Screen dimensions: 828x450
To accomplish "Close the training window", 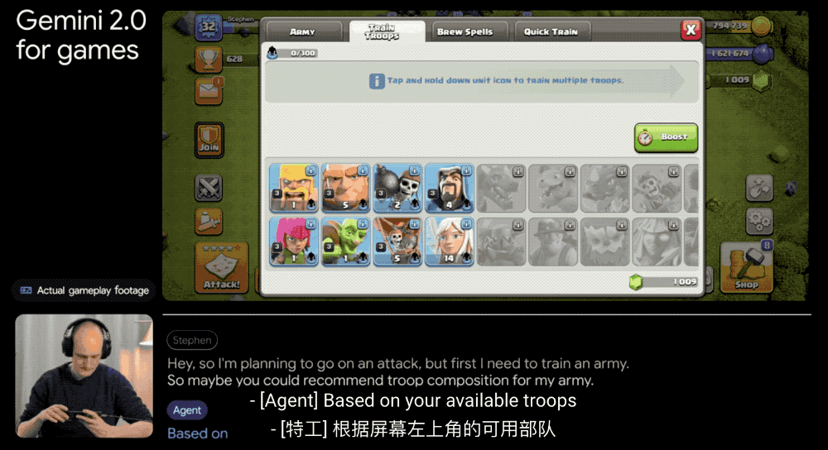I will click(x=691, y=30).
